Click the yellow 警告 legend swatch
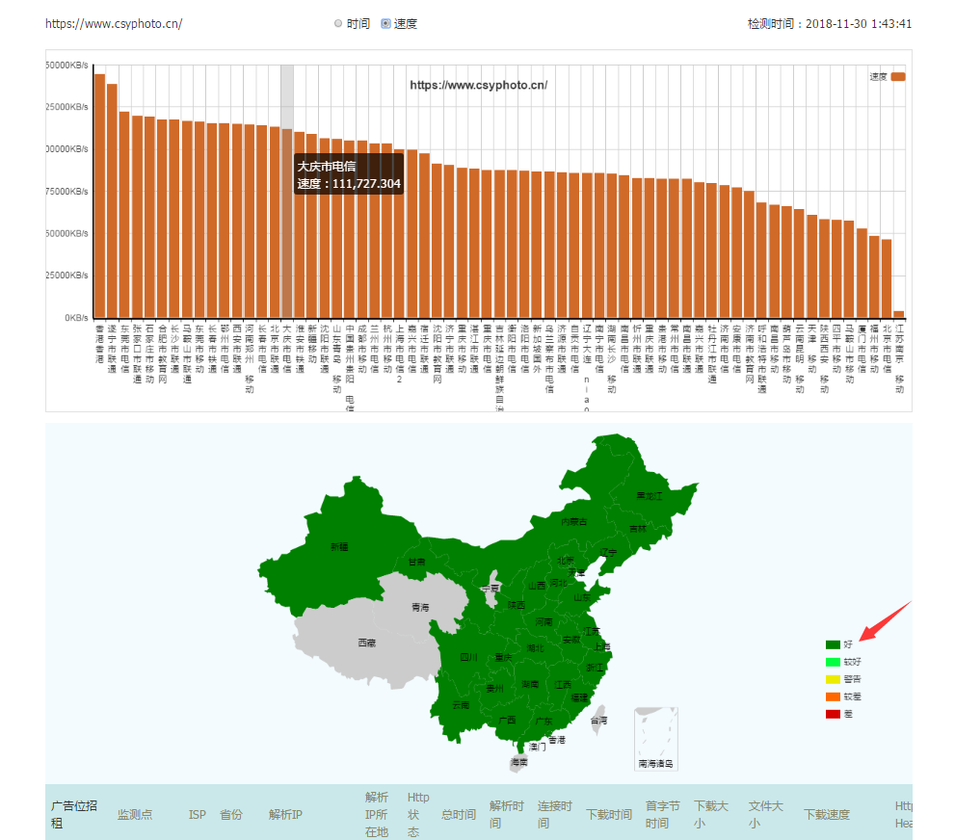Screen dimensions: 955x840 (833, 679)
